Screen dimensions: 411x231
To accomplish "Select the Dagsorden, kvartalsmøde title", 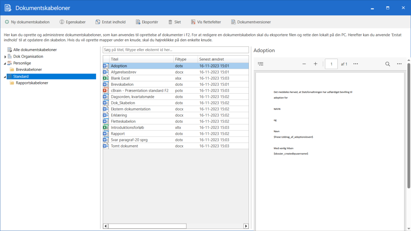I will [133, 97].
